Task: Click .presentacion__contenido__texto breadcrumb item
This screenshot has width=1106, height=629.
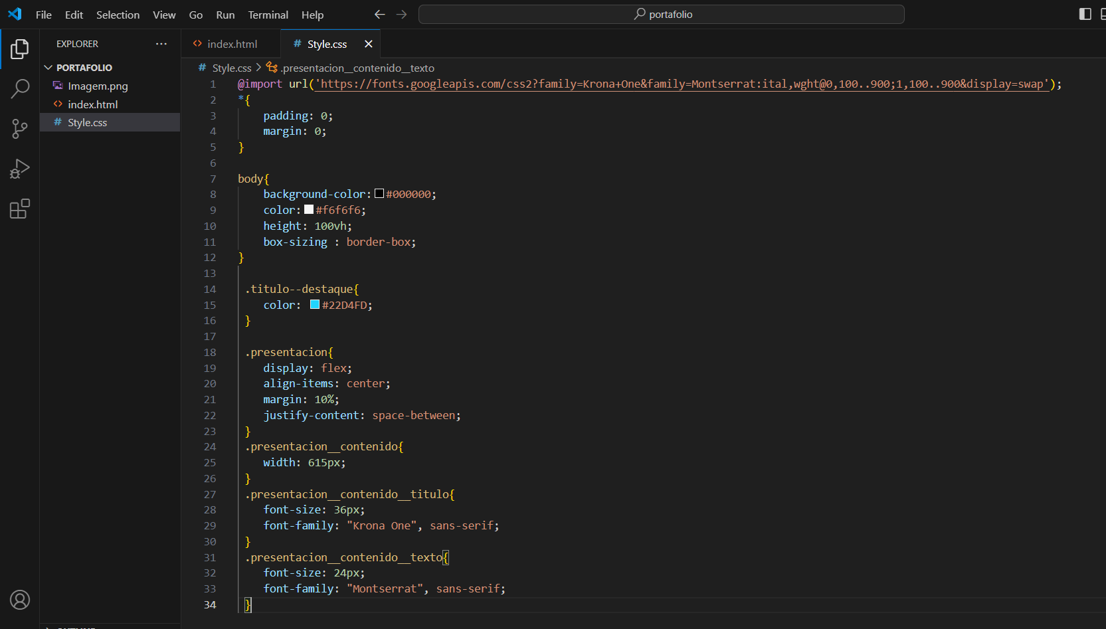Action: 357,68
